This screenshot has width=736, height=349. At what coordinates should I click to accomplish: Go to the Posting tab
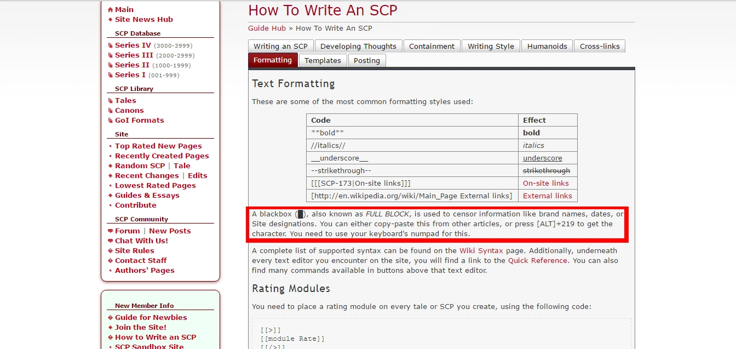click(x=366, y=61)
